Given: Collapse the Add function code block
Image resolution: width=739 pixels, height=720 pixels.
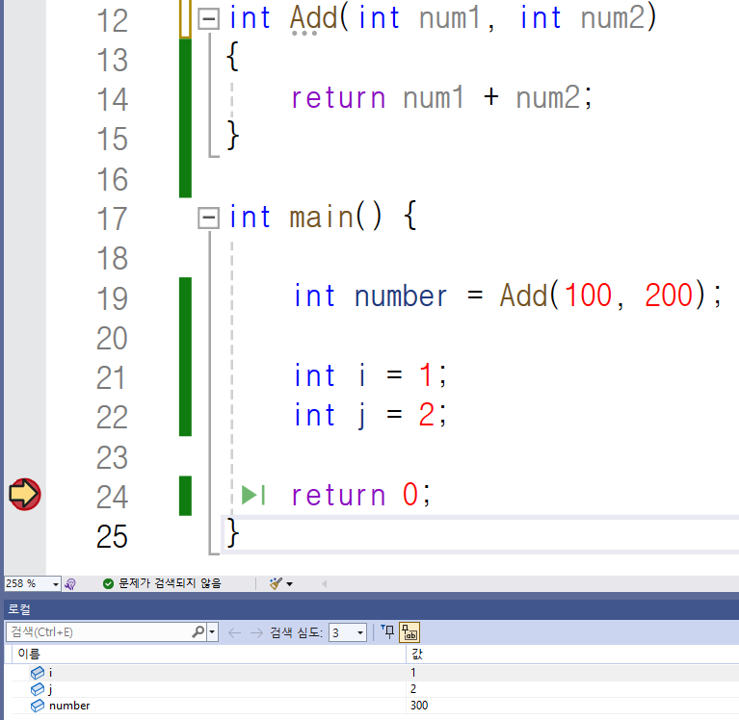Looking at the screenshot, I should (208, 18).
